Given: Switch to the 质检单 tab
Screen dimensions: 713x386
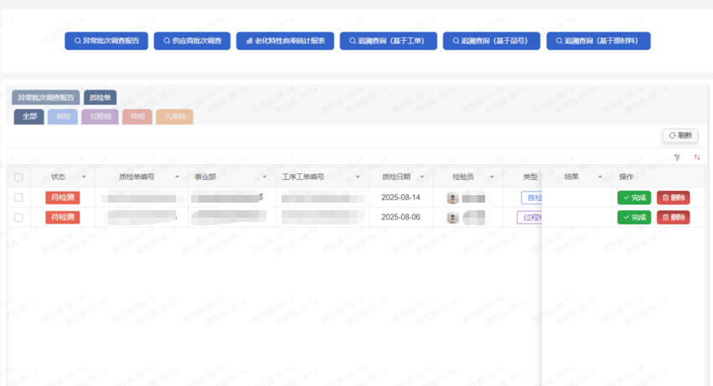Looking at the screenshot, I should pos(100,97).
